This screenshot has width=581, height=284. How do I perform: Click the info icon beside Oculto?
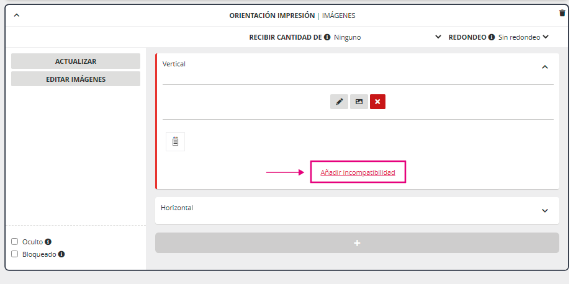[48, 242]
